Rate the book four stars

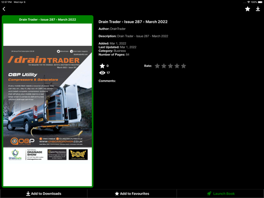pos(177,66)
